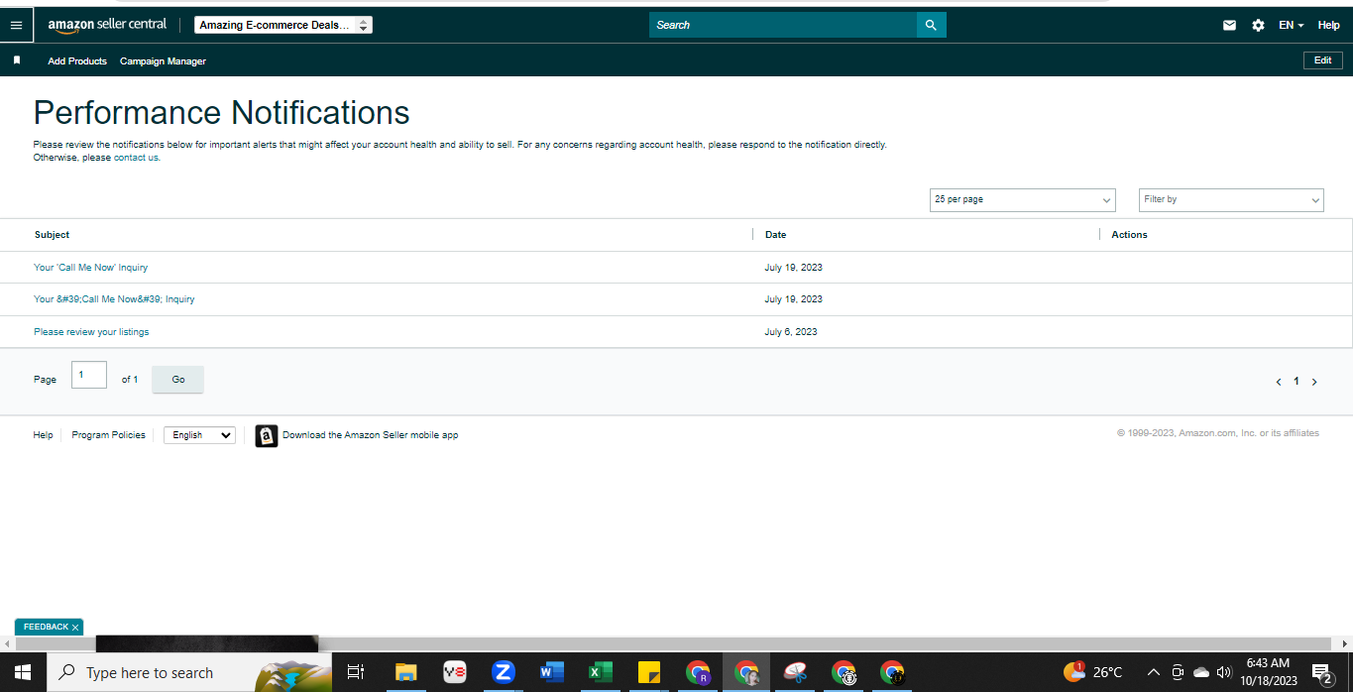Click the Amazon Seller app bag icon
This screenshot has width=1353, height=692.
[266, 435]
